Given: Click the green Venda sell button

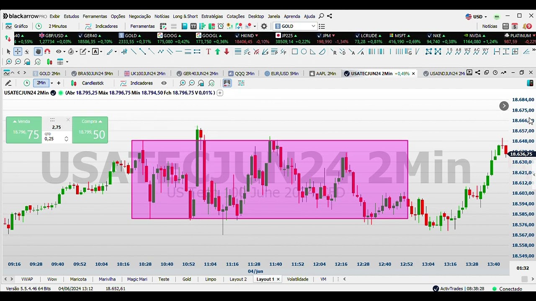Looking at the screenshot, I should coord(24,130).
